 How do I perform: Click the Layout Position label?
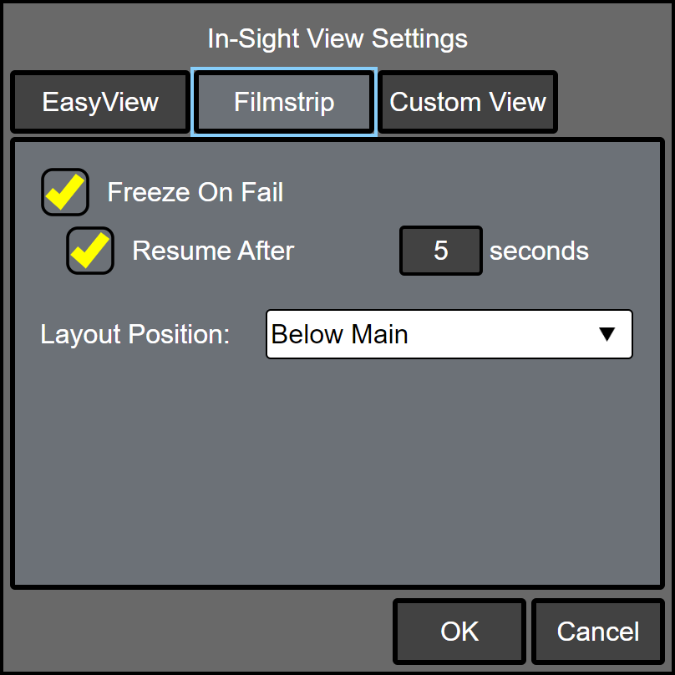[135, 334]
